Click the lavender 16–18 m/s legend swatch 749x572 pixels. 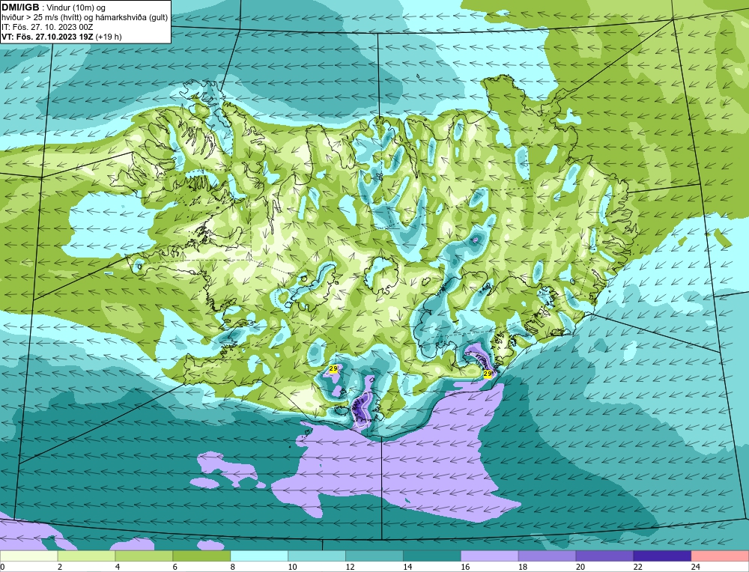tap(490, 556)
